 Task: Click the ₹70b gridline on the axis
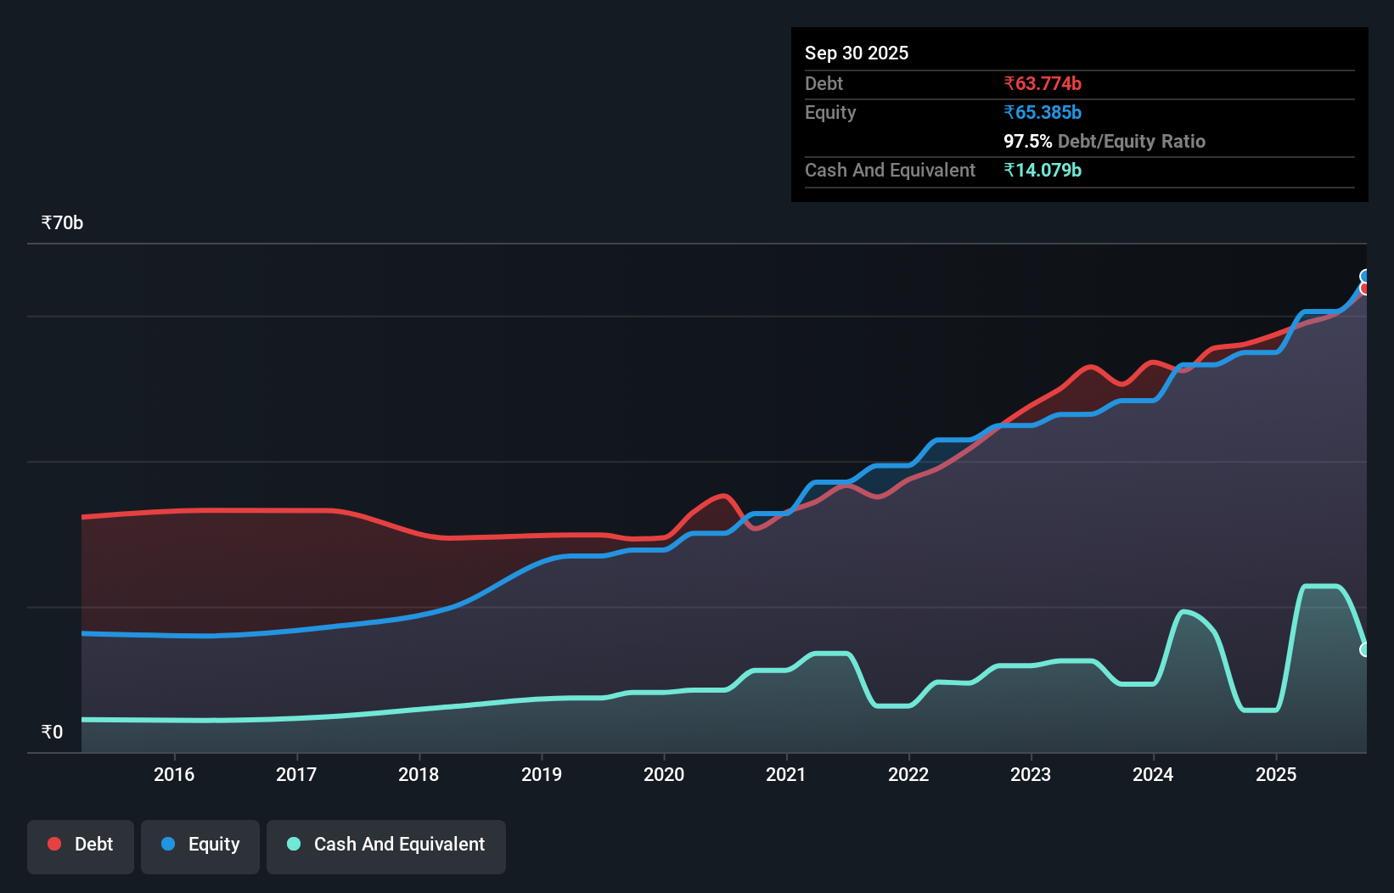click(61, 222)
